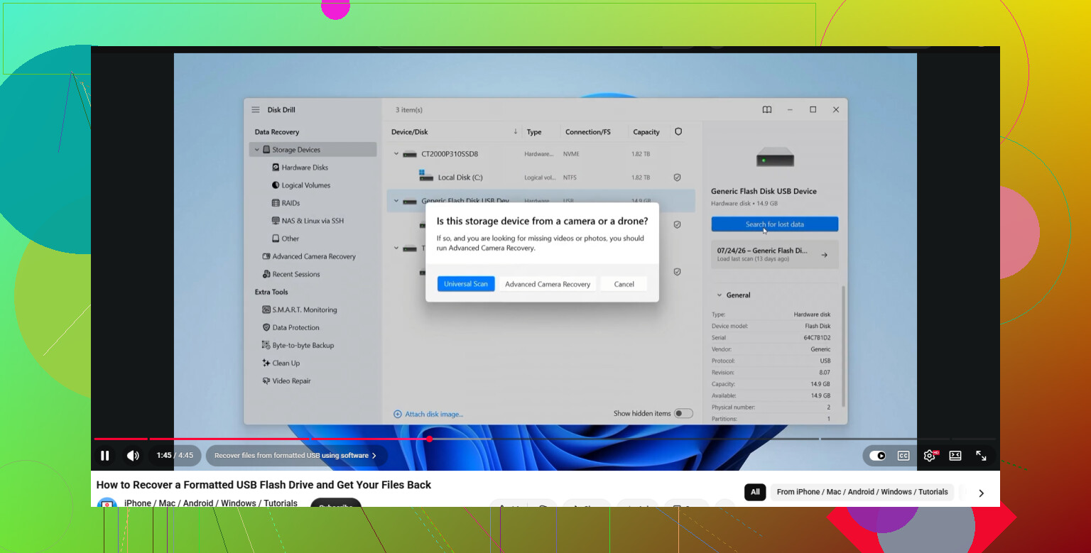Click the CT2000P310SSD8 drive icon
Screen dimensions: 1091x553
pyautogui.click(x=410, y=154)
